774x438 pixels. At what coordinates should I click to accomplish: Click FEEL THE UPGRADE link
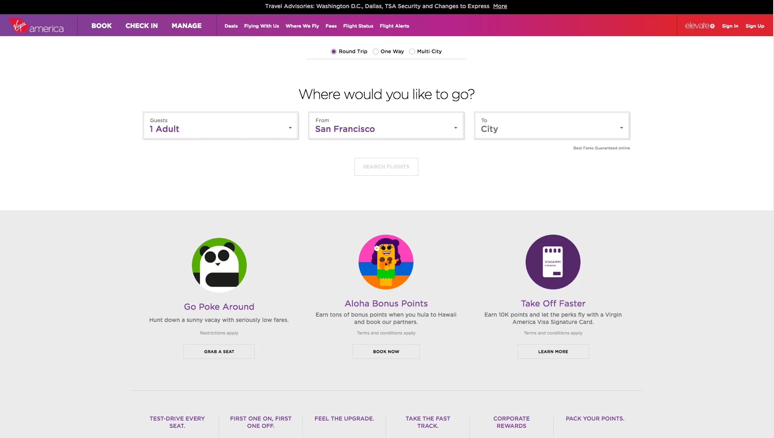pos(344,419)
